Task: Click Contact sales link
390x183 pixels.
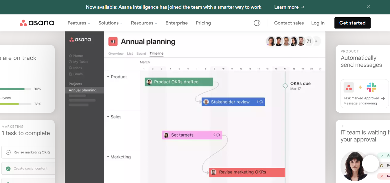Action: (289, 23)
